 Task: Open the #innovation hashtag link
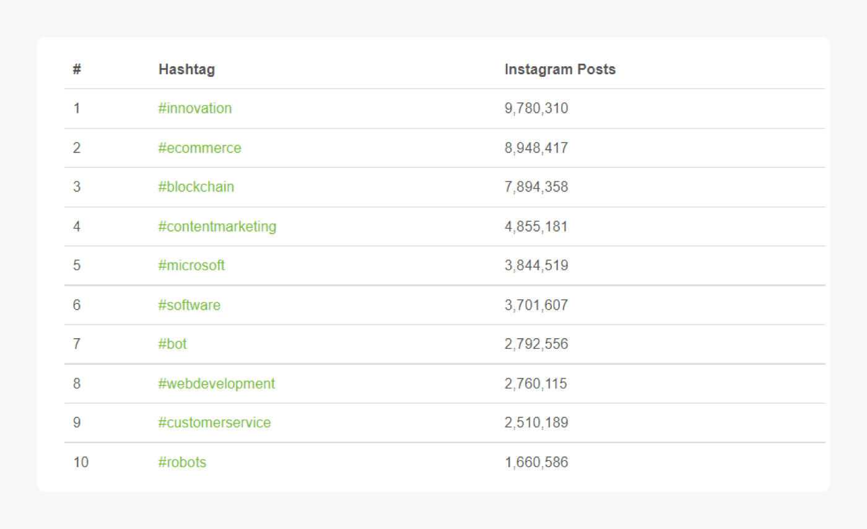click(x=194, y=108)
